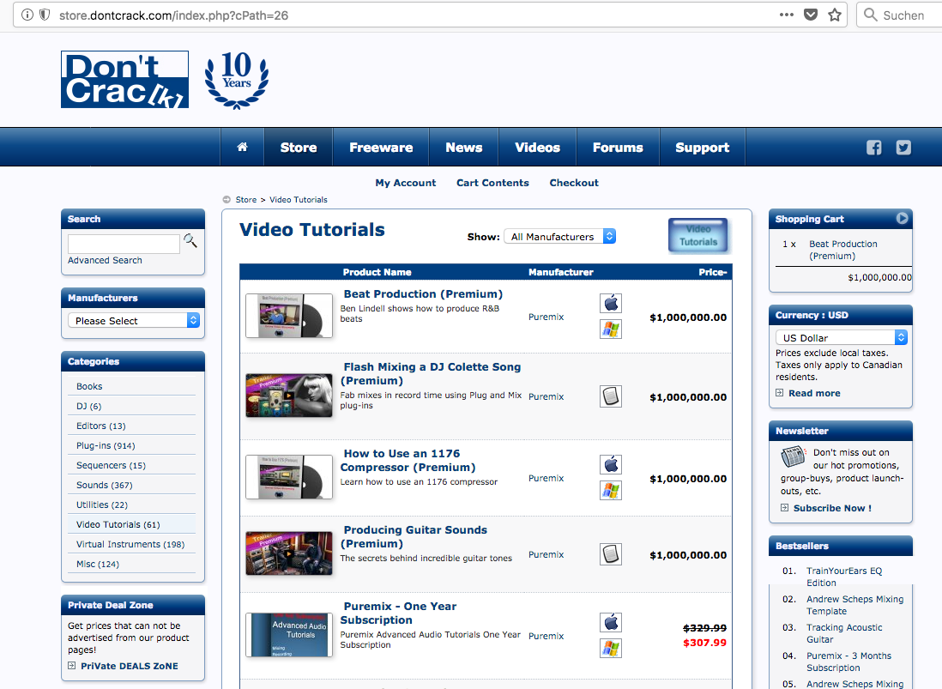942x689 pixels.
Task: Open the Twitter page icon
Action: (x=903, y=148)
